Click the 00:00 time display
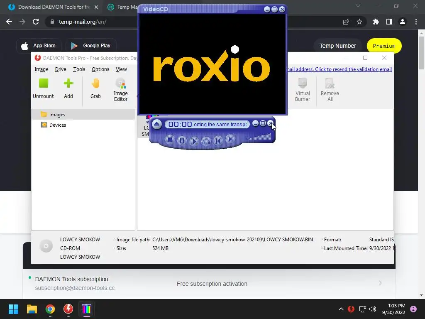 (x=180, y=124)
